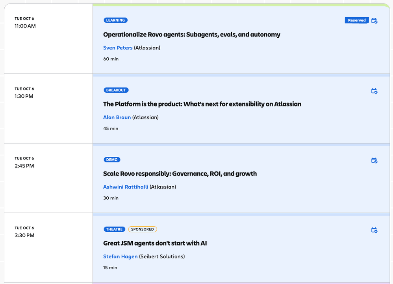The width and height of the screenshot is (393, 284).
Task: Open Sven Peters speaker profile
Action: point(118,48)
